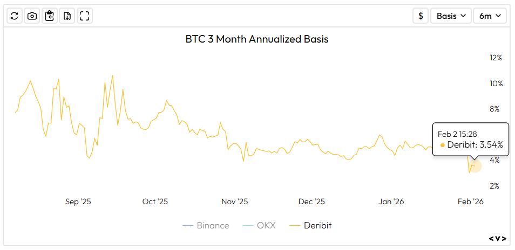Open the Basis dropdown
515x250 pixels.
click(x=451, y=16)
